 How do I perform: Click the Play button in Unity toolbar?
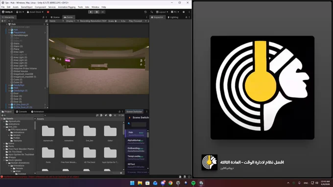(x=91, y=12)
